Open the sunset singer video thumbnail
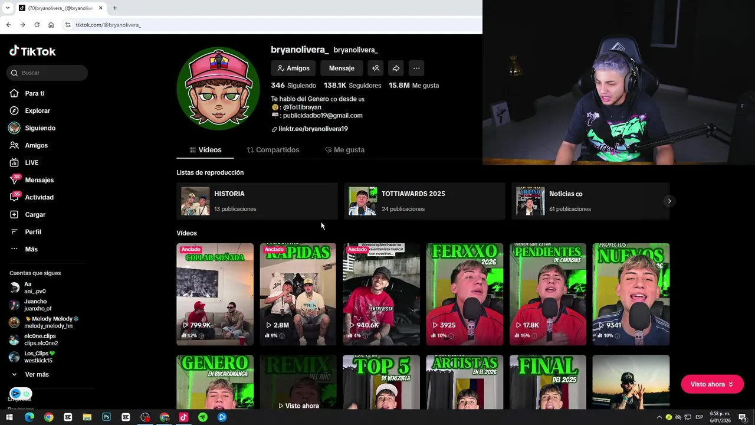 pyautogui.click(x=631, y=382)
